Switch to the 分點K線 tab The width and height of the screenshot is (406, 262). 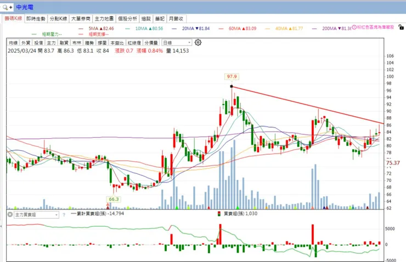(x=58, y=19)
